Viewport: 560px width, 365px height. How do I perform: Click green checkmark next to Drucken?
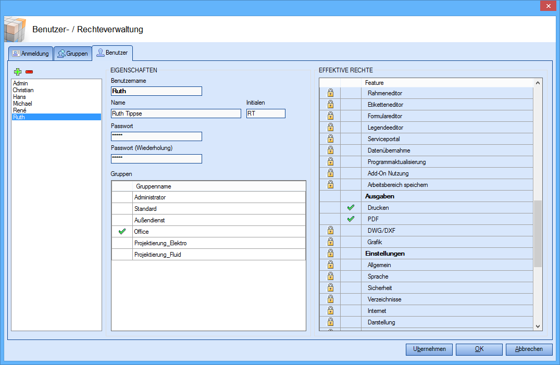(351, 208)
